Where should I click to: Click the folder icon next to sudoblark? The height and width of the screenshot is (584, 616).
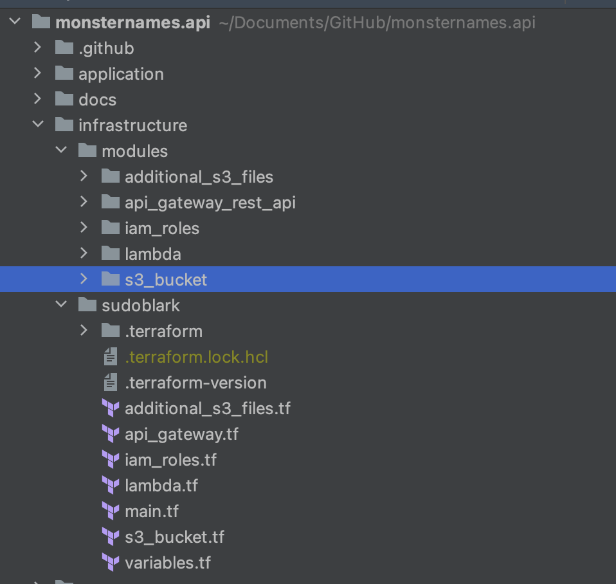coord(87,305)
